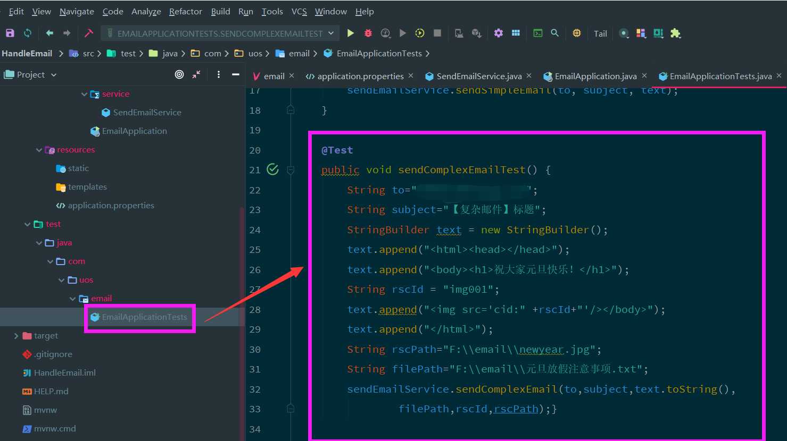Open the Refactor menu
787x441 pixels.
[186, 11]
